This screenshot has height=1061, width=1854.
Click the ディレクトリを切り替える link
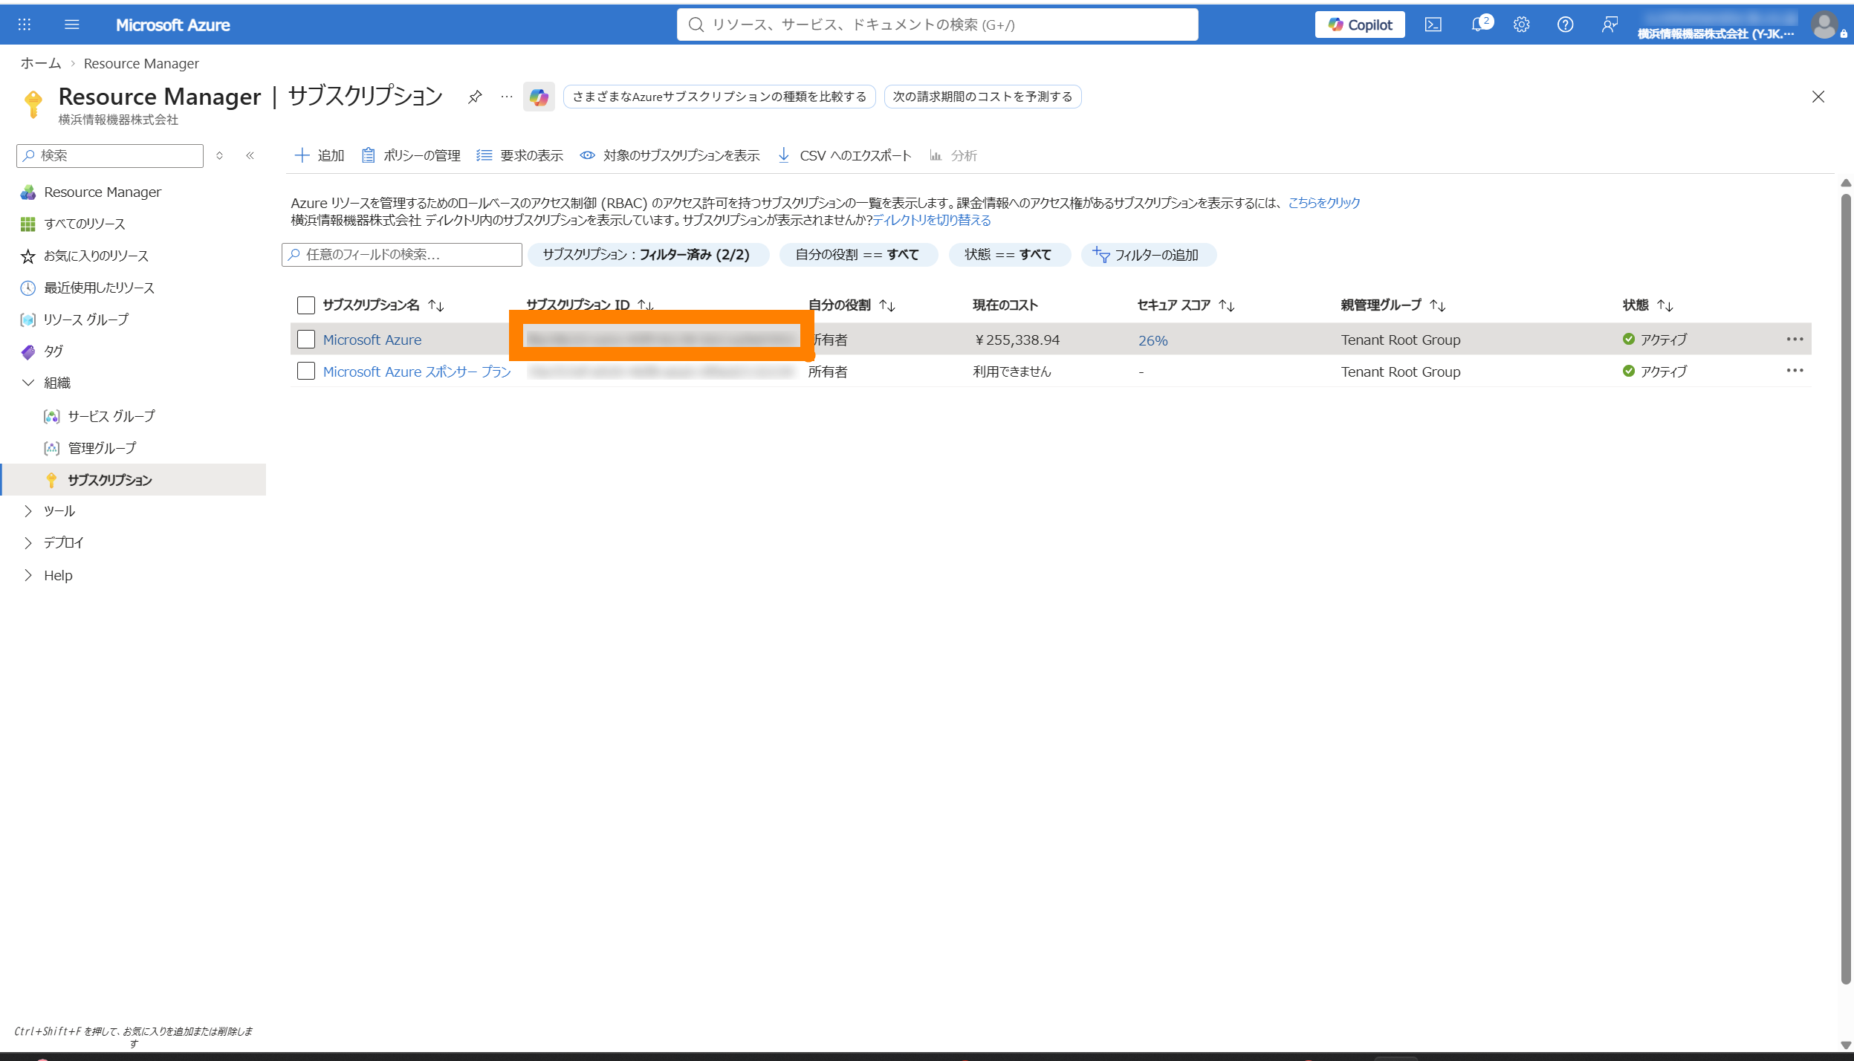(x=932, y=220)
